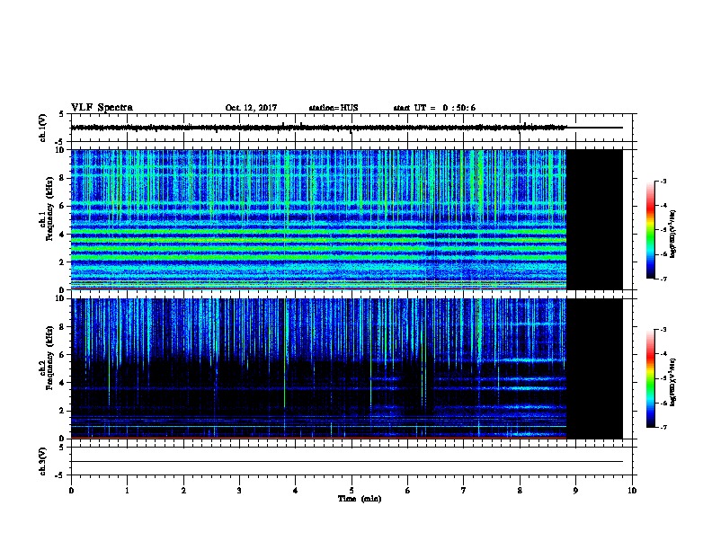Click the ch.1(V) axis label
The height and width of the screenshot is (550, 712).
(x=43, y=128)
